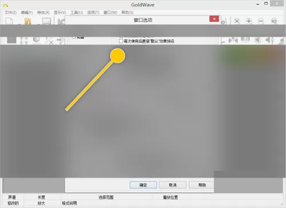Click the 长度 status bar cell
The image size is (286, 208).
(42, 197)
